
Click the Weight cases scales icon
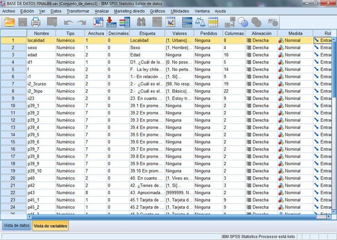200,22
